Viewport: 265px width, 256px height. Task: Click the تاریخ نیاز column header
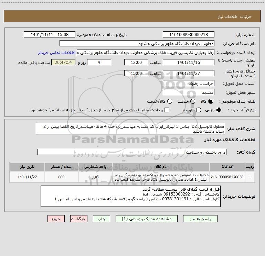pyautogui.click(x=27, y=167)
